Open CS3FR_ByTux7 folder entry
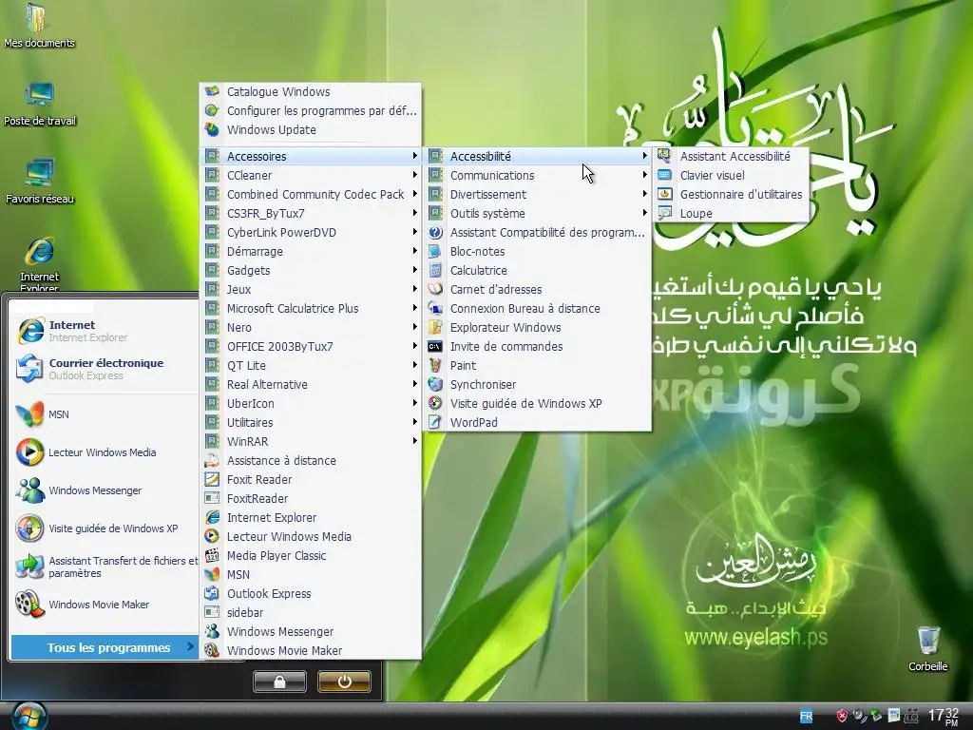This screenshot has width=973, height=730. tap(311, 213)
